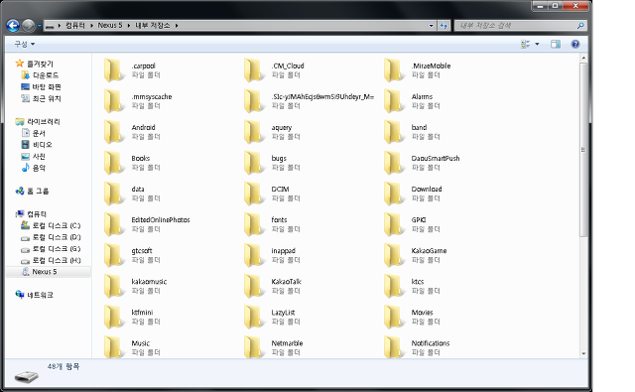Screen dimensions: 635x392
Task: Click the Back navigation arrow
Action: click(13, 26)
